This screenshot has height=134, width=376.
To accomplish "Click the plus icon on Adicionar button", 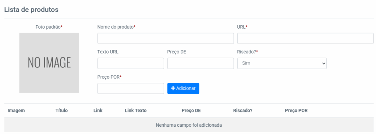I will [173, 88].
